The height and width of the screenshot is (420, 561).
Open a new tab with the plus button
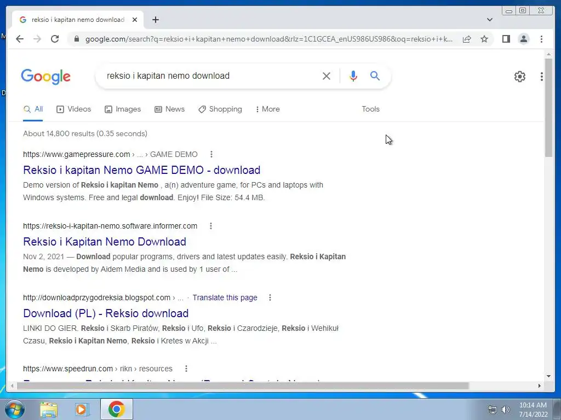coord(155,20)
